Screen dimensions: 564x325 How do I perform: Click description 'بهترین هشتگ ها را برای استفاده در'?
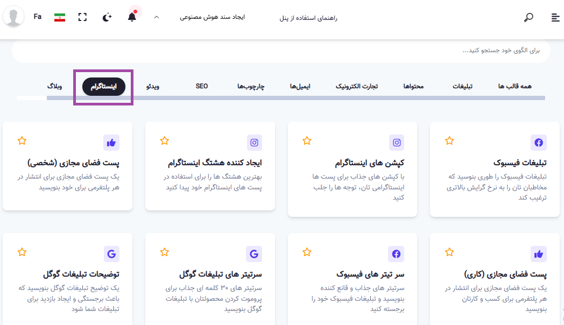coord(213,176)
